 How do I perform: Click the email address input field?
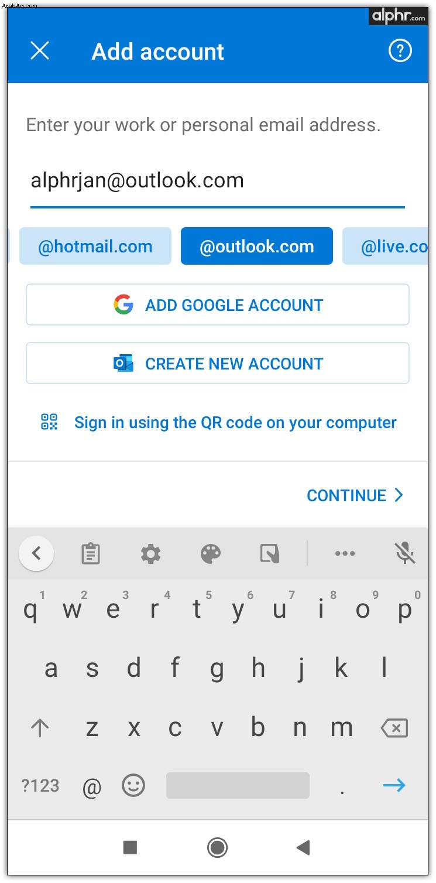point(218,182)
